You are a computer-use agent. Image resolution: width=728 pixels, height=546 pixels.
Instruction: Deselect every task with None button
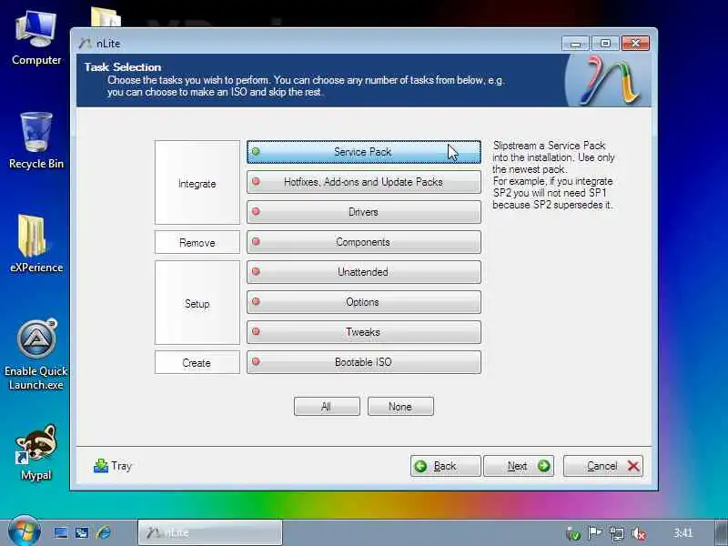(x=400, y=407)
